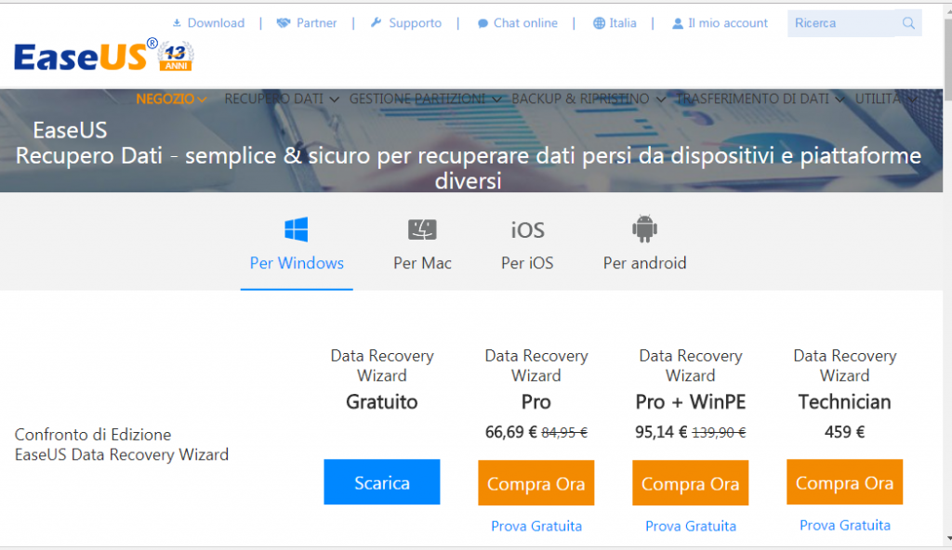Click the Confronto di Edizione text
The image size is (952, 550).
(x=93, y=435)
